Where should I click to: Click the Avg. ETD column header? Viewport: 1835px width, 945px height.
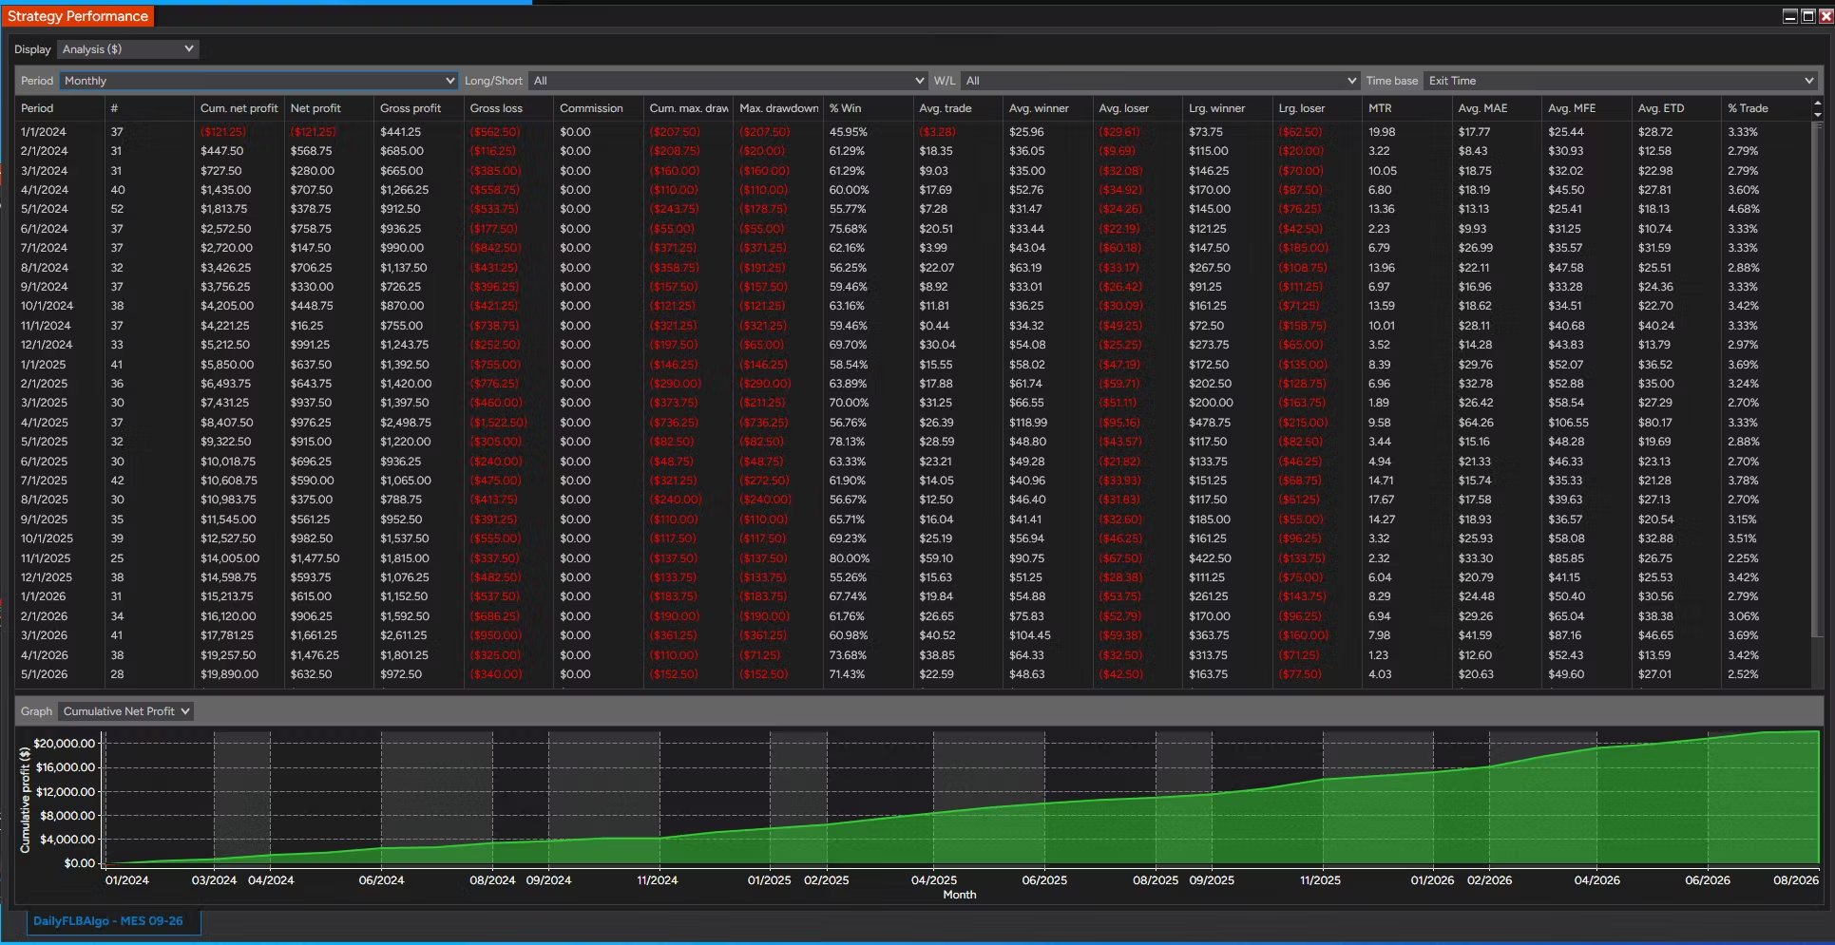[1676, 108]
